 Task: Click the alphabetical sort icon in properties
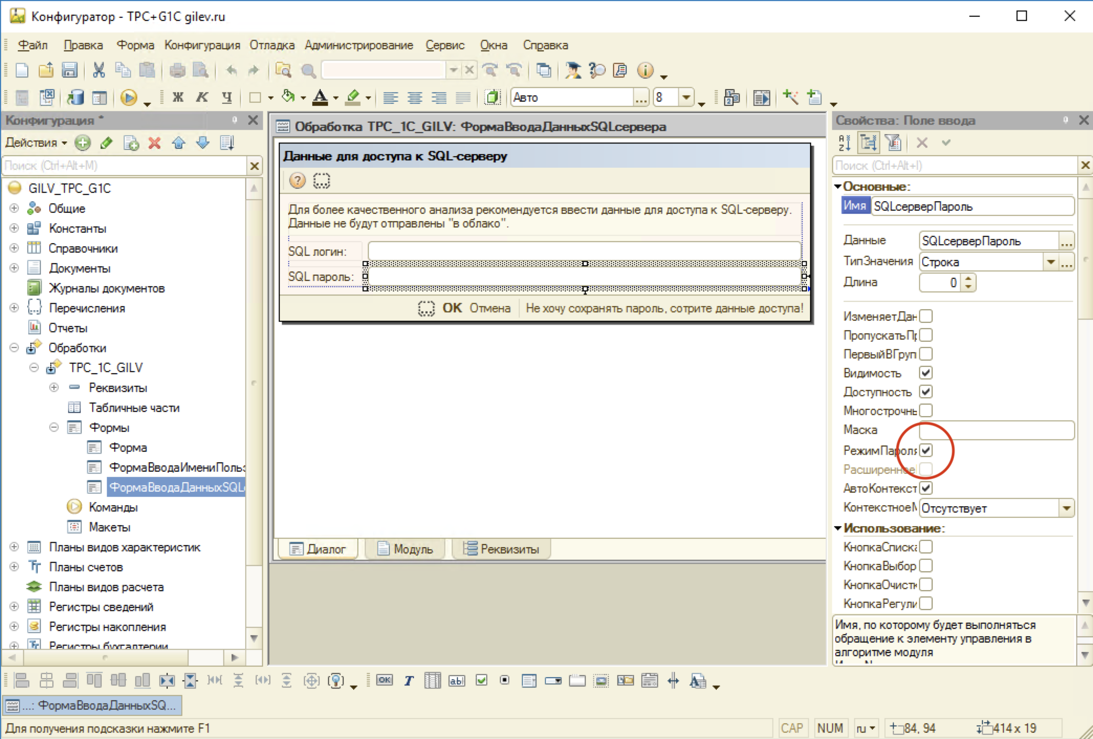(x=844, y=143)
